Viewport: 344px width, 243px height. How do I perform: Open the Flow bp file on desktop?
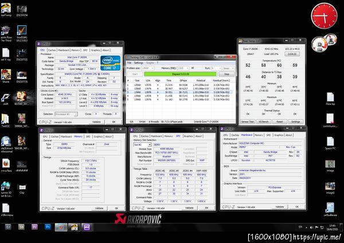[x=330, y=99]
